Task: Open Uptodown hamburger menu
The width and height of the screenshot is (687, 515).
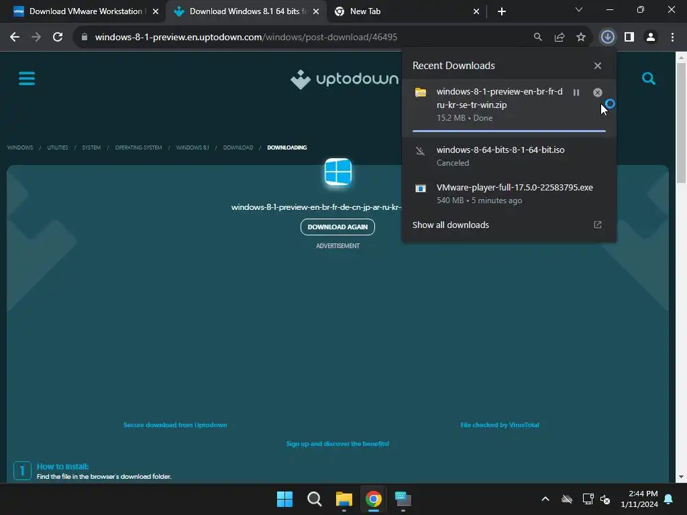Action: tap(27, 79)
